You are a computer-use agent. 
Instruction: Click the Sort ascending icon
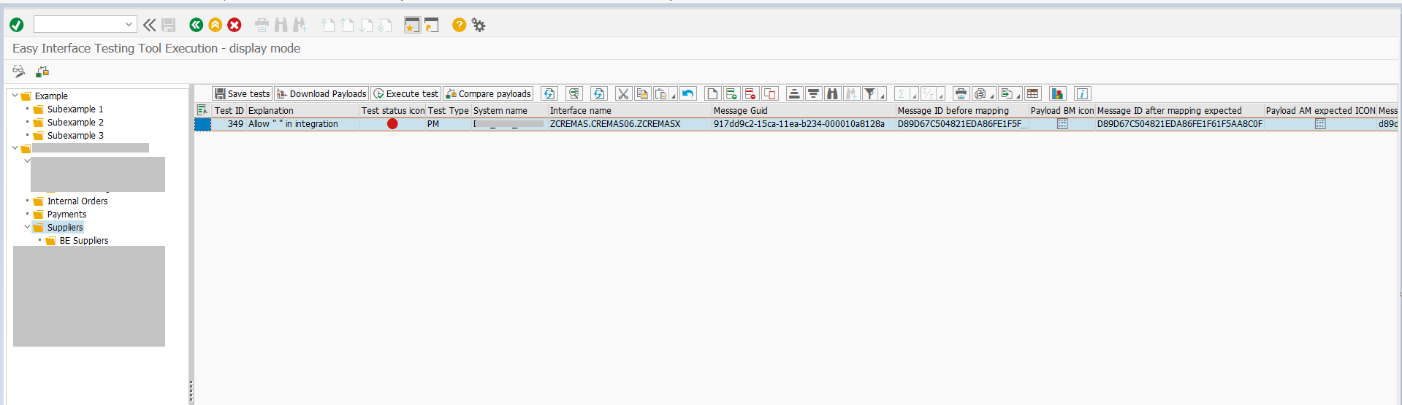(794, 94)
